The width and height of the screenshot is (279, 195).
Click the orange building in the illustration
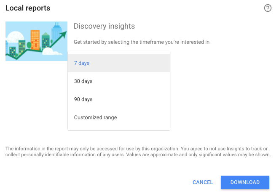(35, 39)
